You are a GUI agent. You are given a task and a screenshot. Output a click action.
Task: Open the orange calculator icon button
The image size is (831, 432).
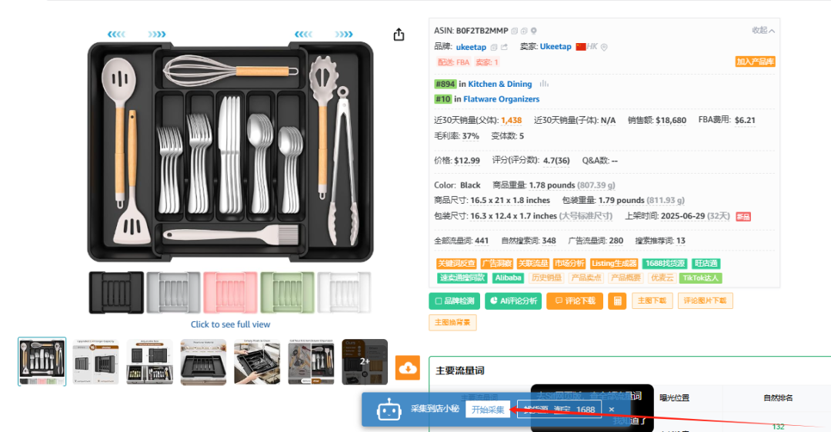pyautogui.click(x=617, y=301)
